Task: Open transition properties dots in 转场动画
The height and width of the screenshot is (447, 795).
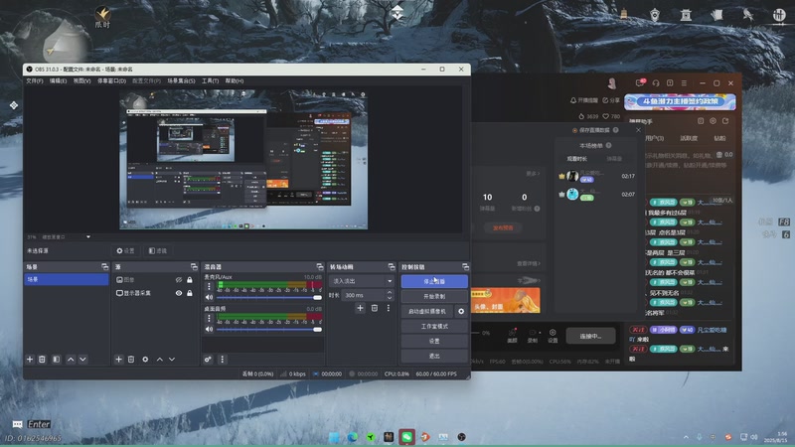Action: pos(389,308)
